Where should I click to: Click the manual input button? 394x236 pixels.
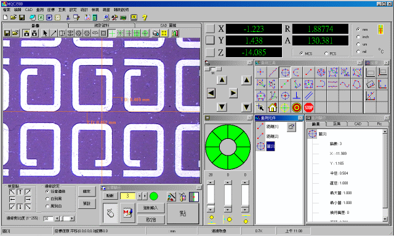click(151, 208)
